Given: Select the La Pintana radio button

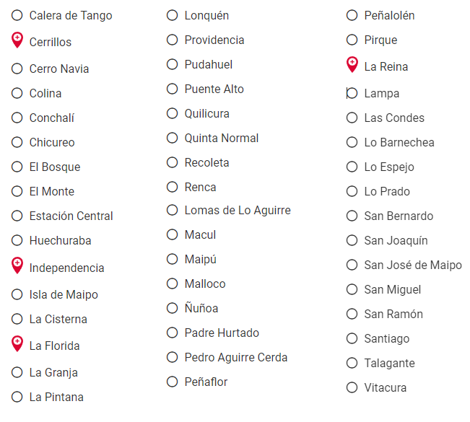Looking at the screenshot, I should (x=17, y=397).
